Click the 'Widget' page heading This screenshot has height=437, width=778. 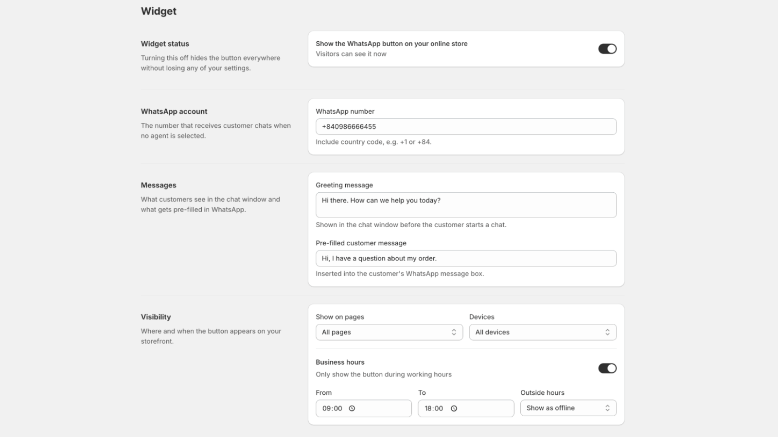point(159,11)
